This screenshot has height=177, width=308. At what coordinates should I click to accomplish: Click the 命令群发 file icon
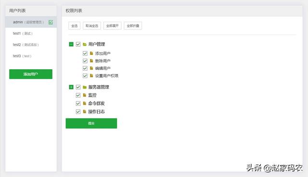click(85, 103)
